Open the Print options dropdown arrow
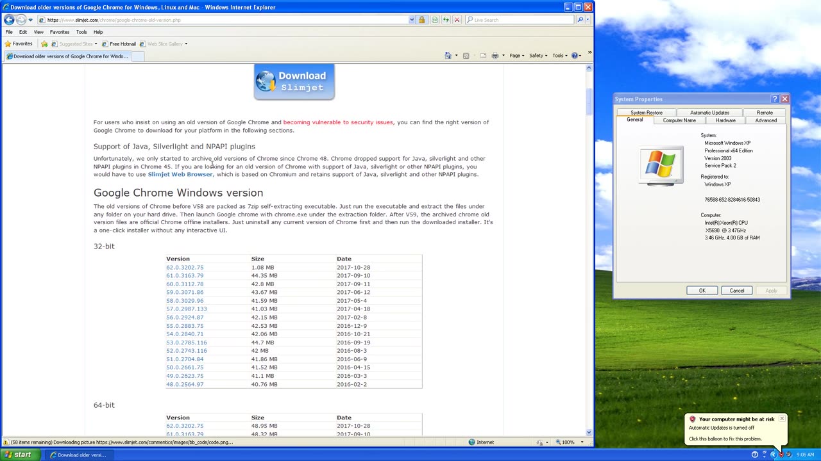The height and width of the screenshot is (461, 821). 503,56
